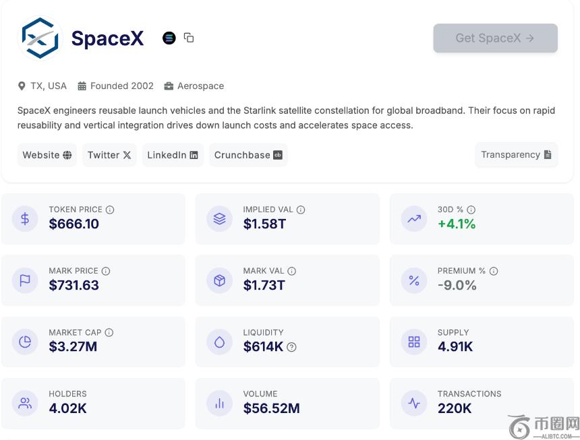Show info tooltip for Implied Val

(301, 210)
